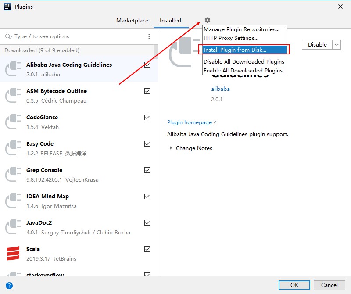Click the IntelliJ logo in the title bar
Image resolution: width=351 pixels, height=294 pixels.
(x=7, y=7)
